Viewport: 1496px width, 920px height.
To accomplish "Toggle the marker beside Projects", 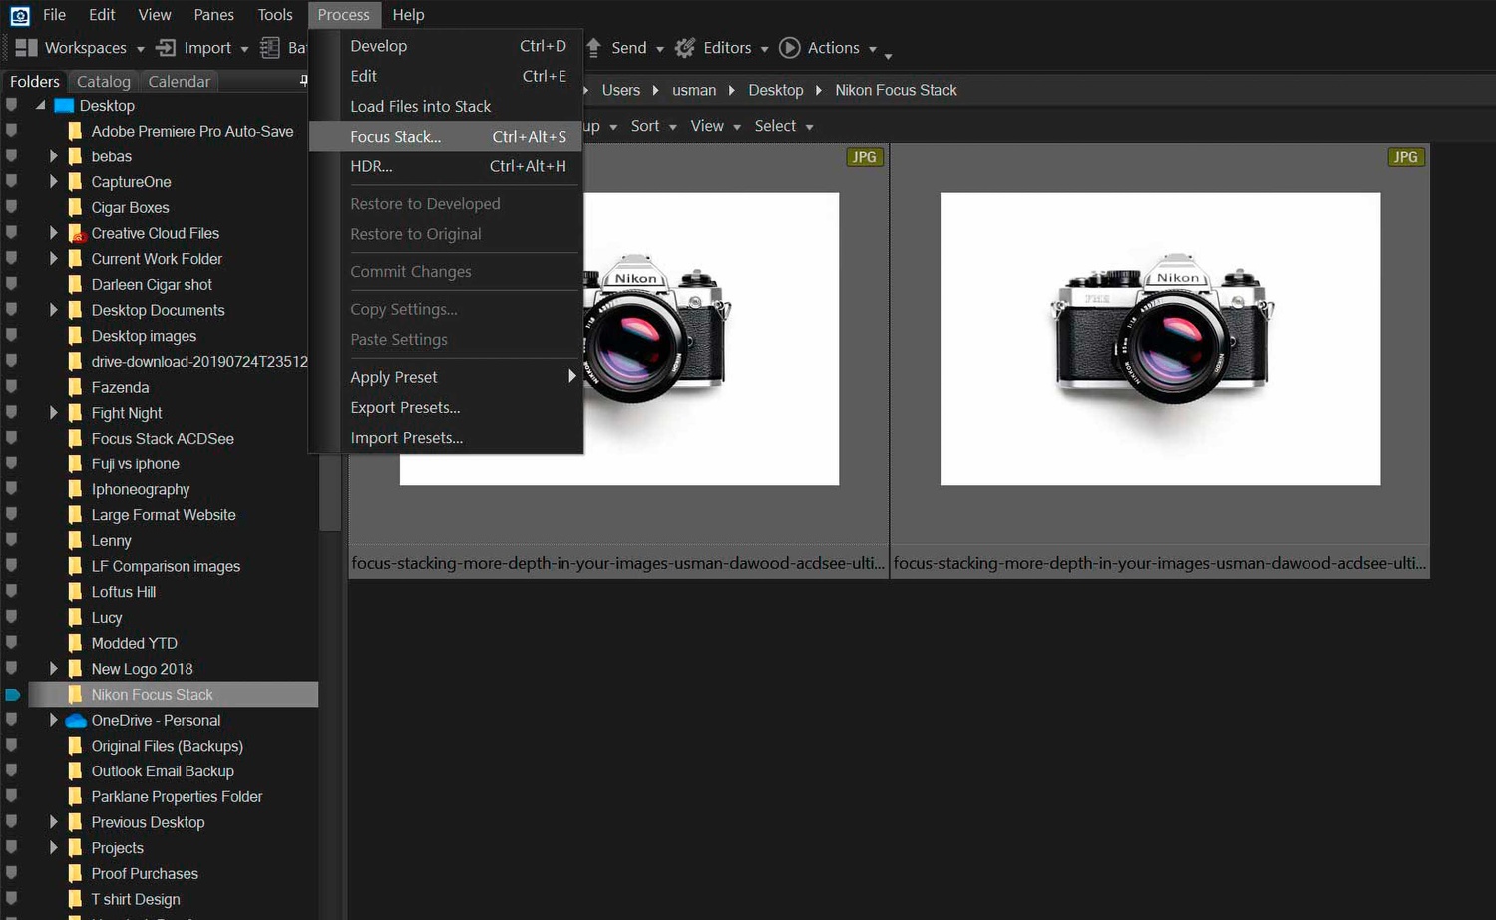I will click(12, 847).
